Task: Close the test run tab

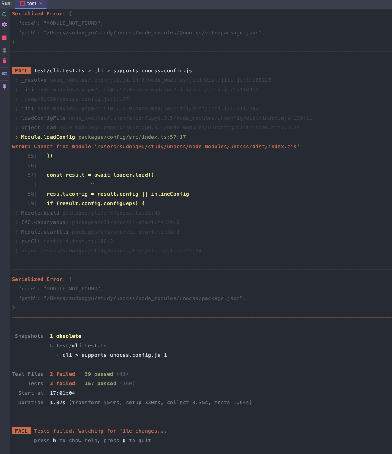Action: (41, 4)
